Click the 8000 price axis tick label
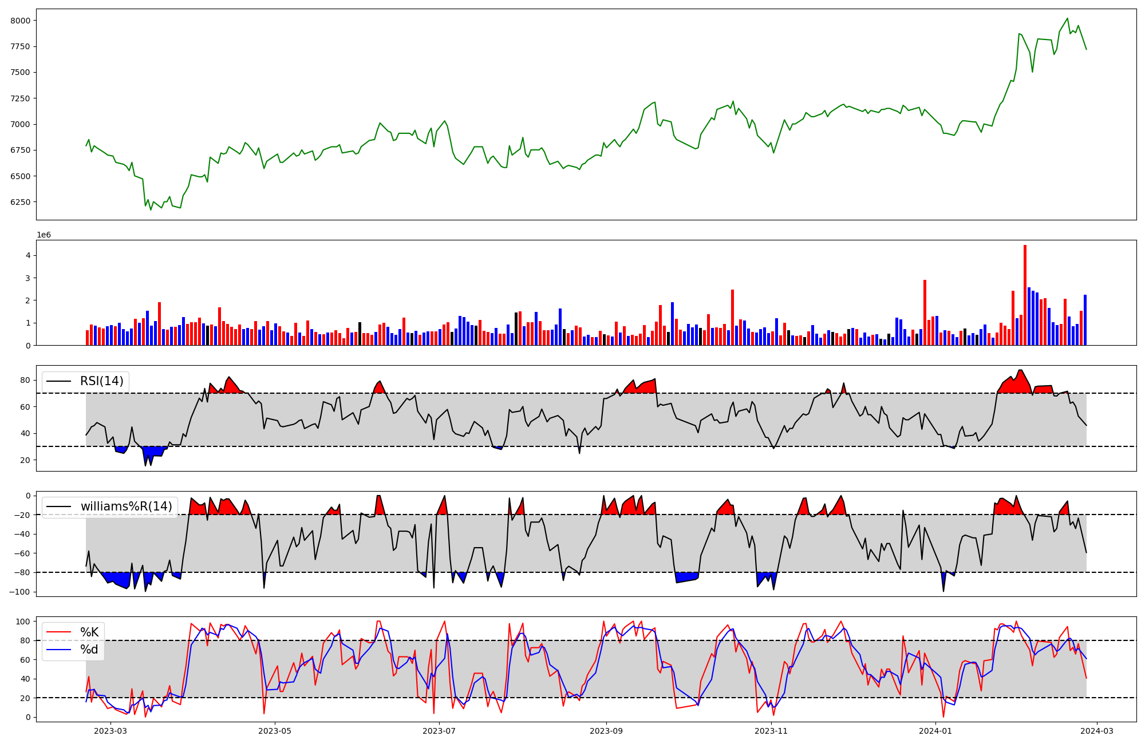Screen dimensions: 1145x744 (x=21, y=21)
